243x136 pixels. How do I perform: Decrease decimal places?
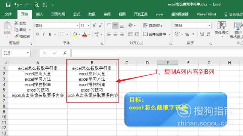tap(209, 34)
